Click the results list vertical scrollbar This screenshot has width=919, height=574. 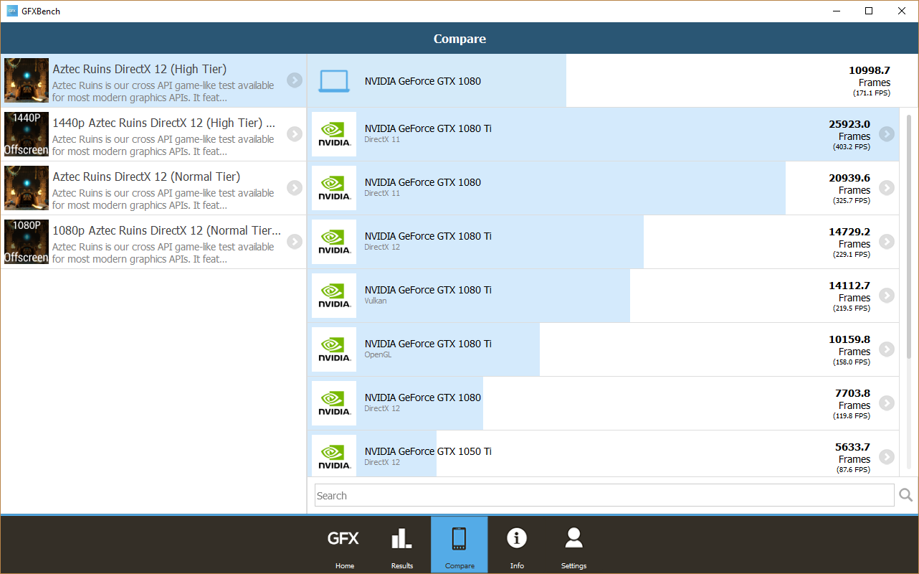tap(909, 237)
